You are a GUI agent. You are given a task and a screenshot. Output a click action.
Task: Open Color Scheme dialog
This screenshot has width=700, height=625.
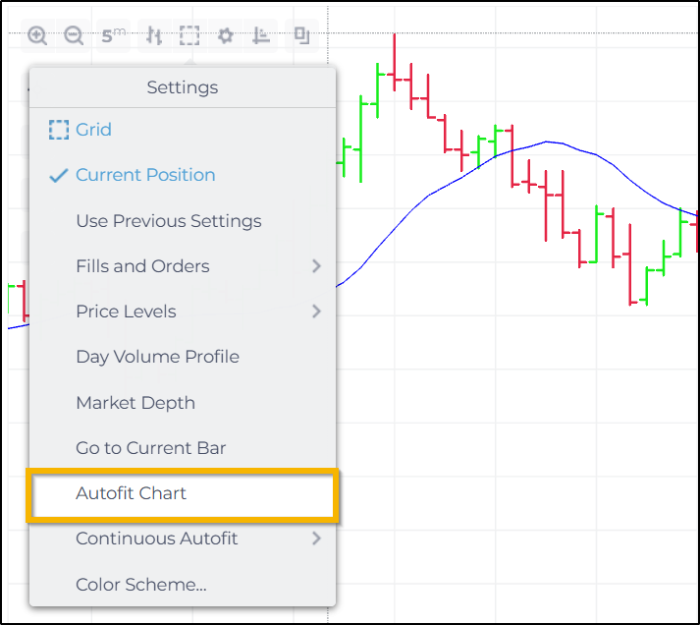pyautogui.click(x=183, y=585)
